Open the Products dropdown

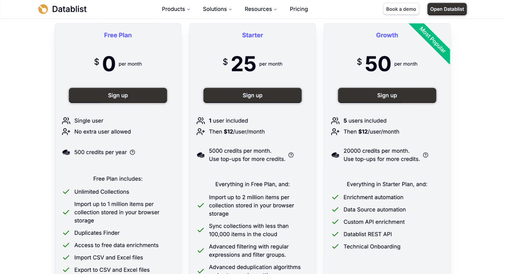(x=175, y=9)
